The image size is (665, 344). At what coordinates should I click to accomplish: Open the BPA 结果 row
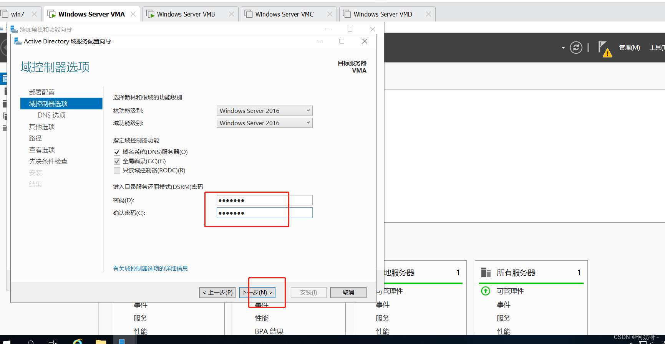(269, 331)
